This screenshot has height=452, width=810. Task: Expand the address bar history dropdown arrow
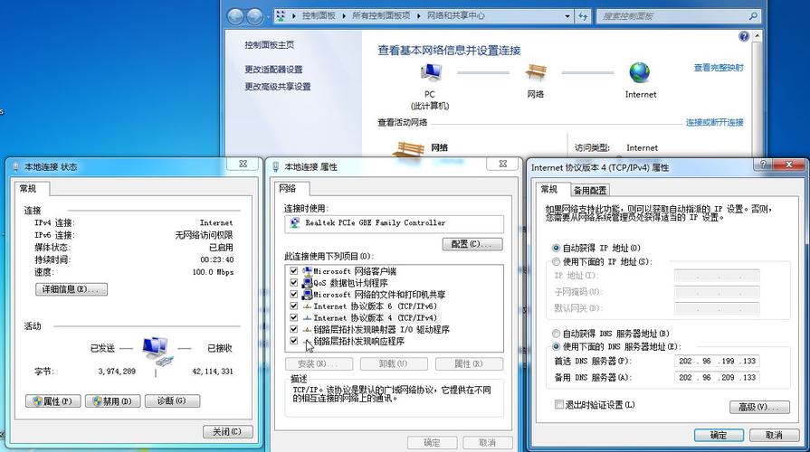(x=567, y=15)
